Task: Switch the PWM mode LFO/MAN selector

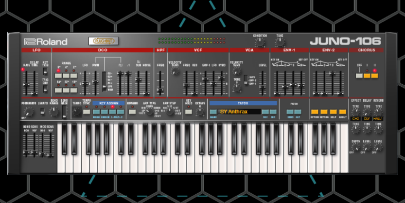Action: pyautogui.click(x=104, y=81)
